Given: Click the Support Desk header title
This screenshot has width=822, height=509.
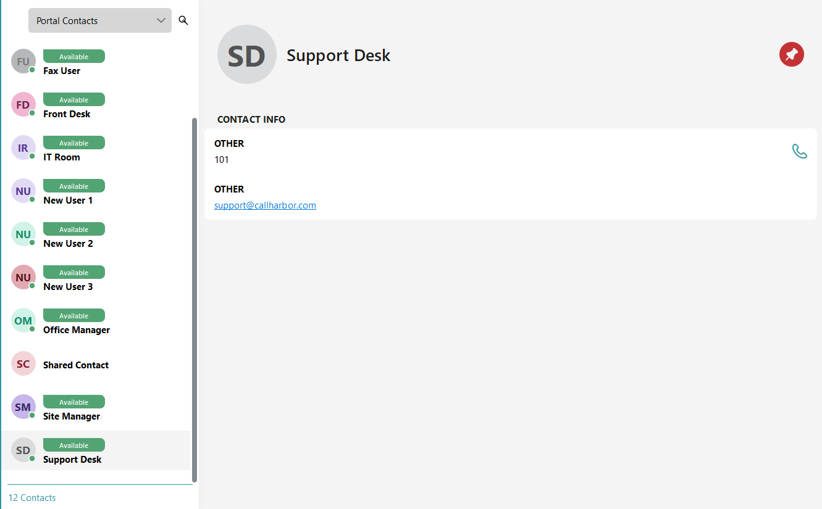Looking at the screenshot, I should 338,55.
